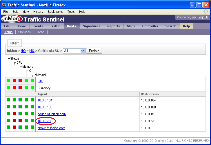Open the Help tab
Viewport: 211px width, 145px height.
click(x=186, y=26)
